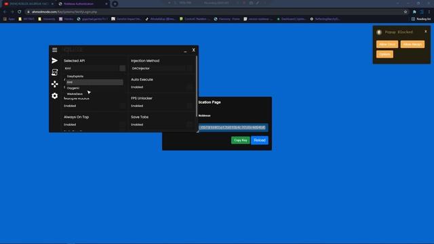Reload the page with the browser refresh icon
434x244 pixels.
tap(19, 12)
